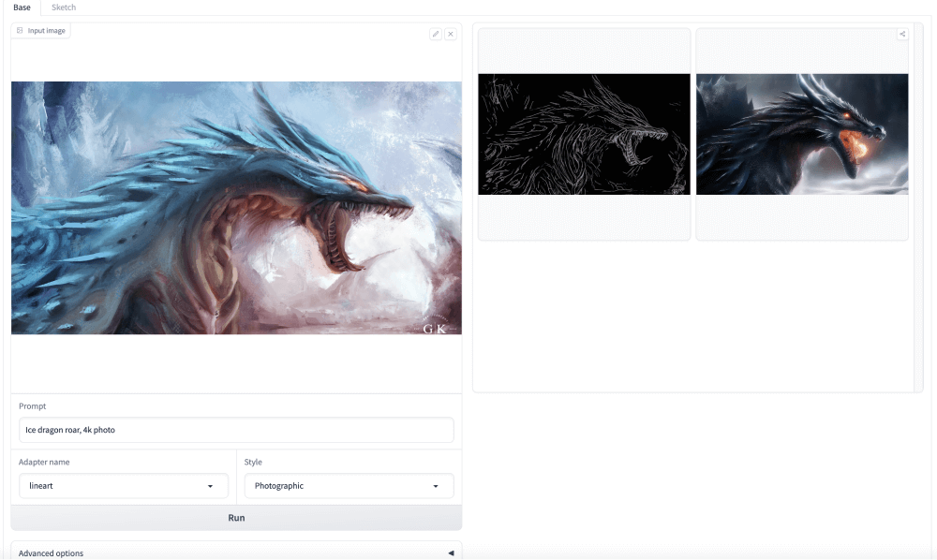Viewport: 937px width, 560px height.
Task: Clear the input image with the X icon
Action: click(451, 34)
